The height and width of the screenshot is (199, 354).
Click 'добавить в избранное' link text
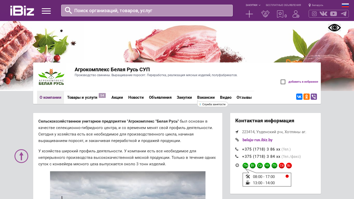[303, 82]
